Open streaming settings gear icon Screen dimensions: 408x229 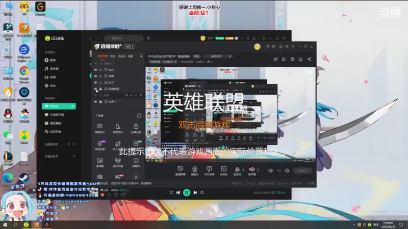287,170
